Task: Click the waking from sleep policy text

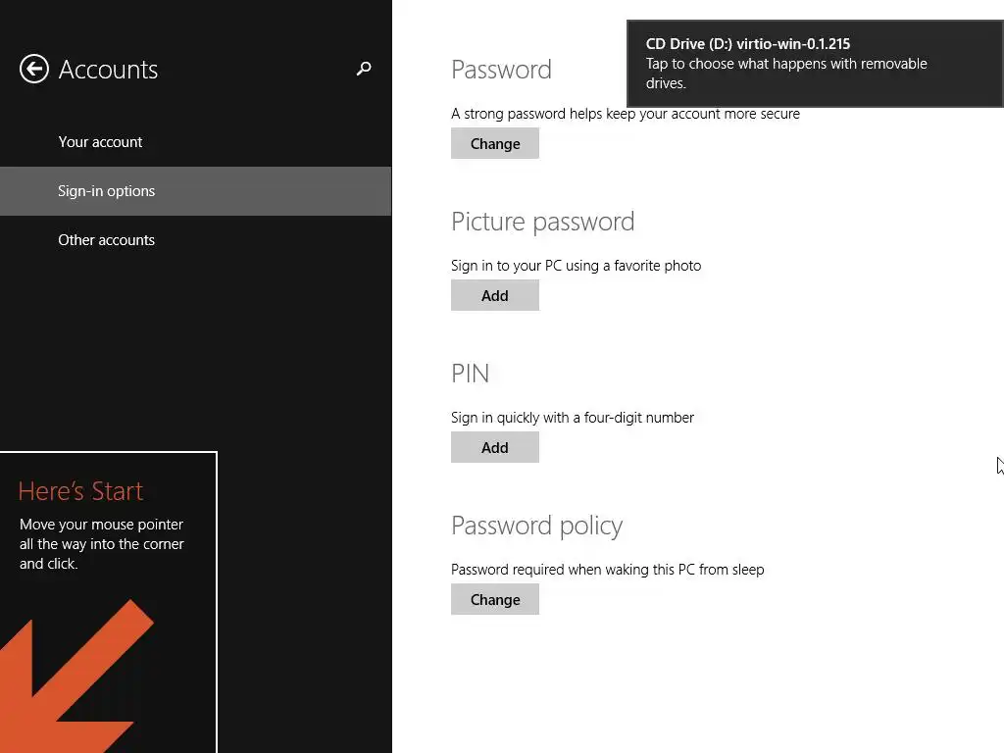Action: coord(607,570)
